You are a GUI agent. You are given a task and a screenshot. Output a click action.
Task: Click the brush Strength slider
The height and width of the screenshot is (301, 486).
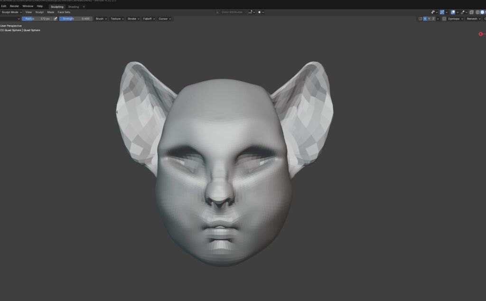(76, 19)
